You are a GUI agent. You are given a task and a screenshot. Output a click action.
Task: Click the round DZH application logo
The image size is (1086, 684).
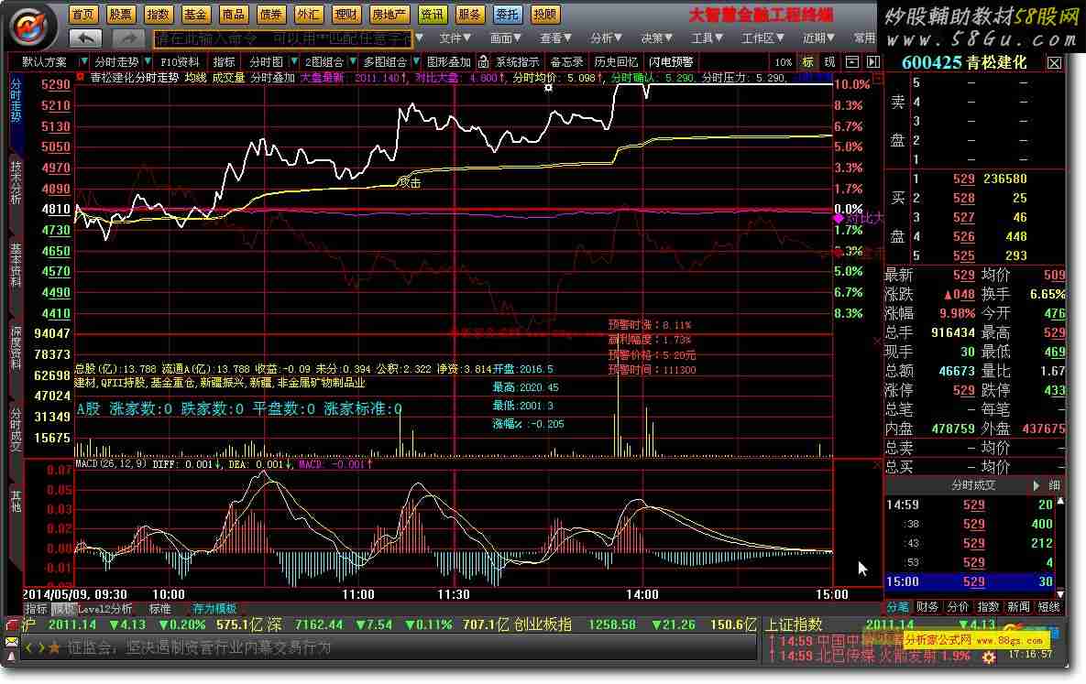coord(29,27)
